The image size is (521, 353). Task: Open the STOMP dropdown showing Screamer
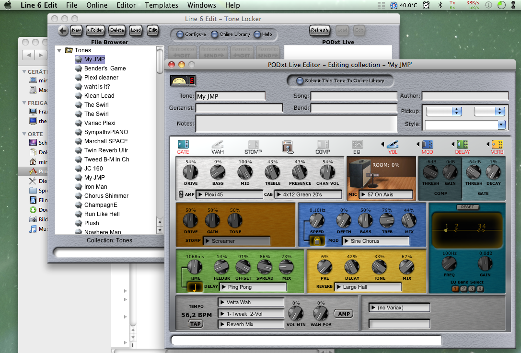point(237,241)
